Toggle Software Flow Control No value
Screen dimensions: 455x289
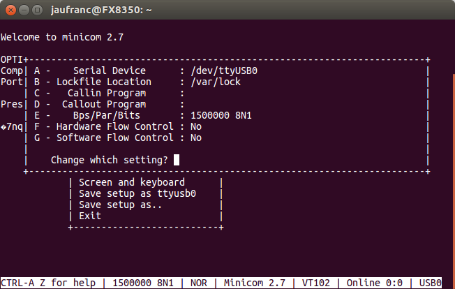click(x=196, y=138)
